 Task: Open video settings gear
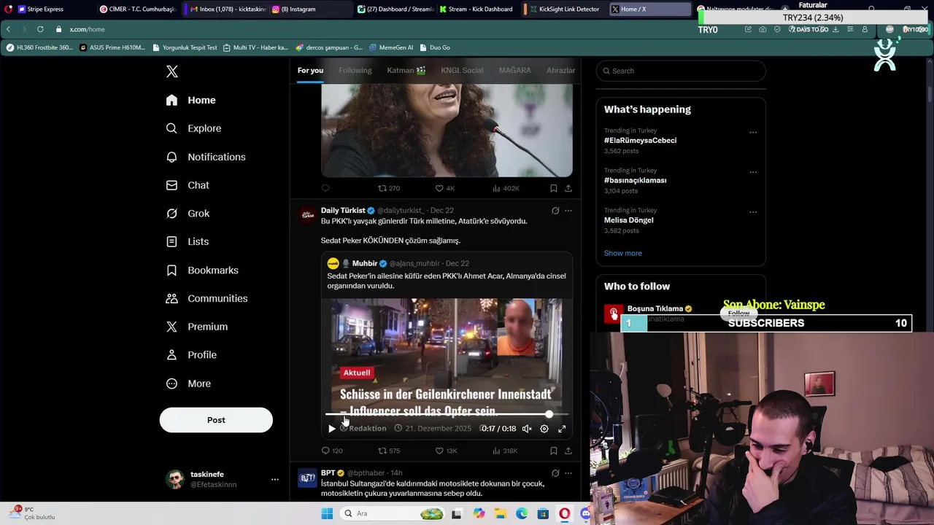(544, 429)
